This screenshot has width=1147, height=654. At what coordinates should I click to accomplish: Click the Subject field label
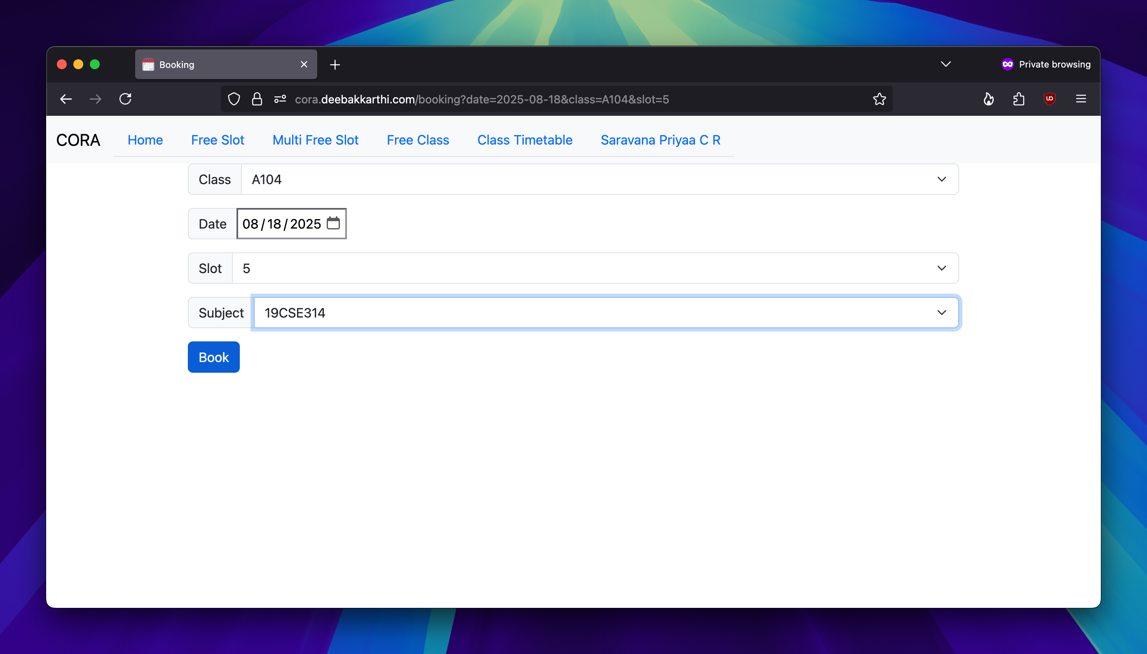[221, 313]
